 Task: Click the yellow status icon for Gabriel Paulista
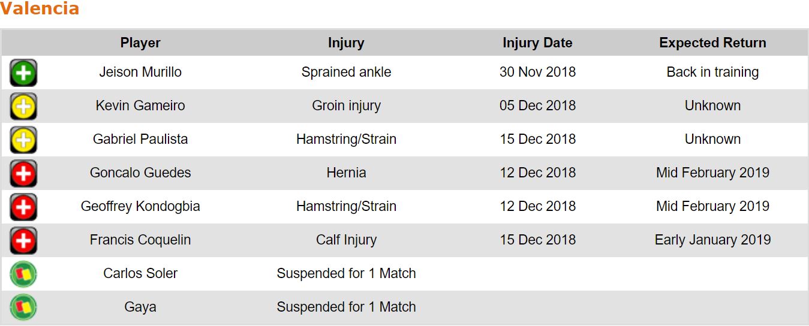(x=23, y=140)
